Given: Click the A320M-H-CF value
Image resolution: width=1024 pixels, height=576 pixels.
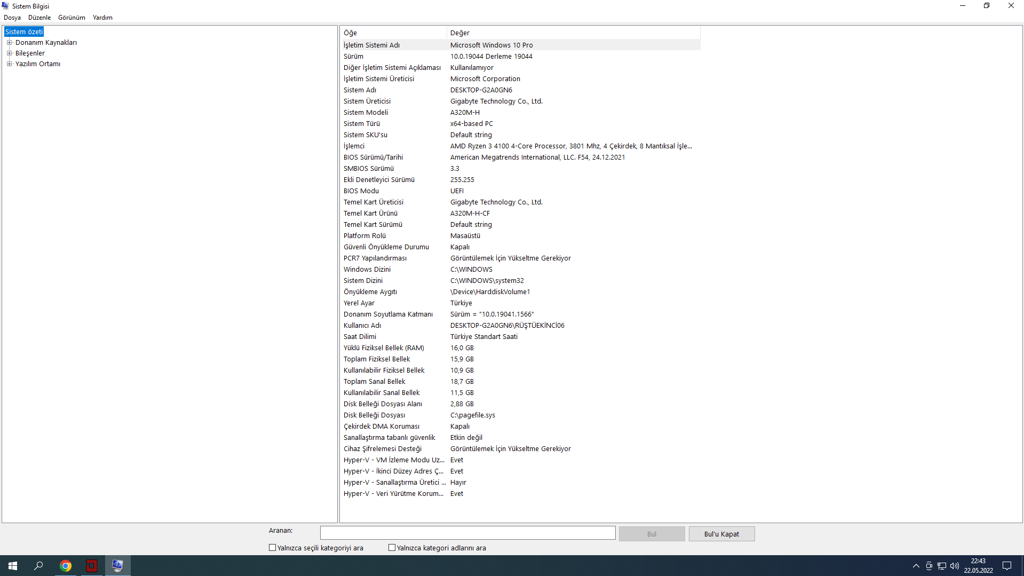Looking at the screenshot, I should pyautogui.click(x=470, y=214).
